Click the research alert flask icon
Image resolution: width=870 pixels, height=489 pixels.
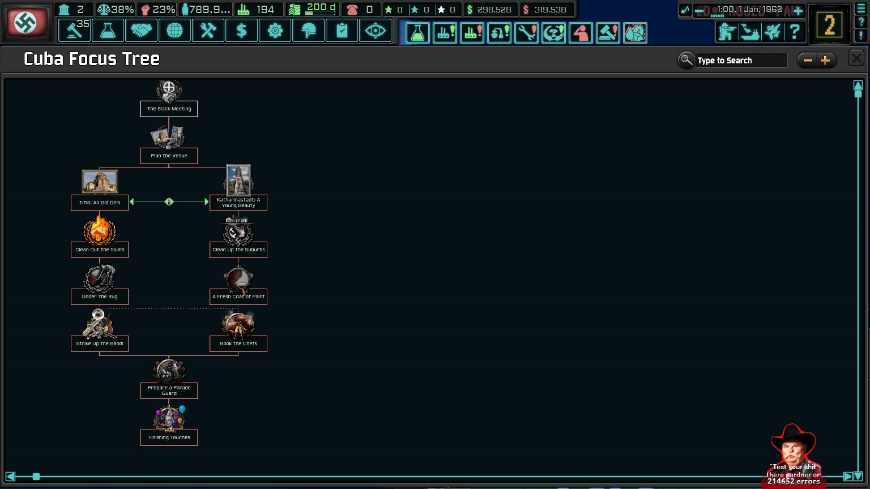click(417, 33)
